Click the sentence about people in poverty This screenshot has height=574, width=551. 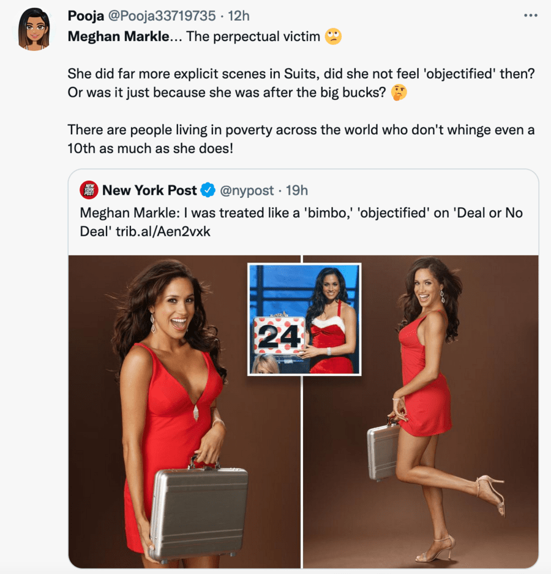click(301, 139)
